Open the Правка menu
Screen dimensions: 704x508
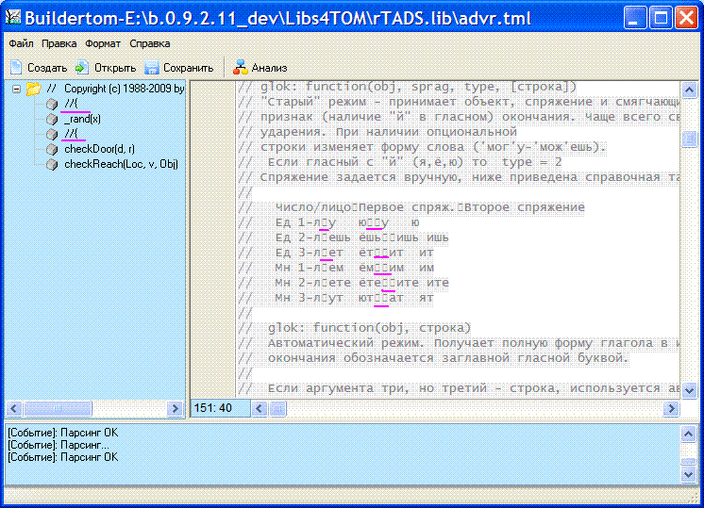click(x=59, y=43)
